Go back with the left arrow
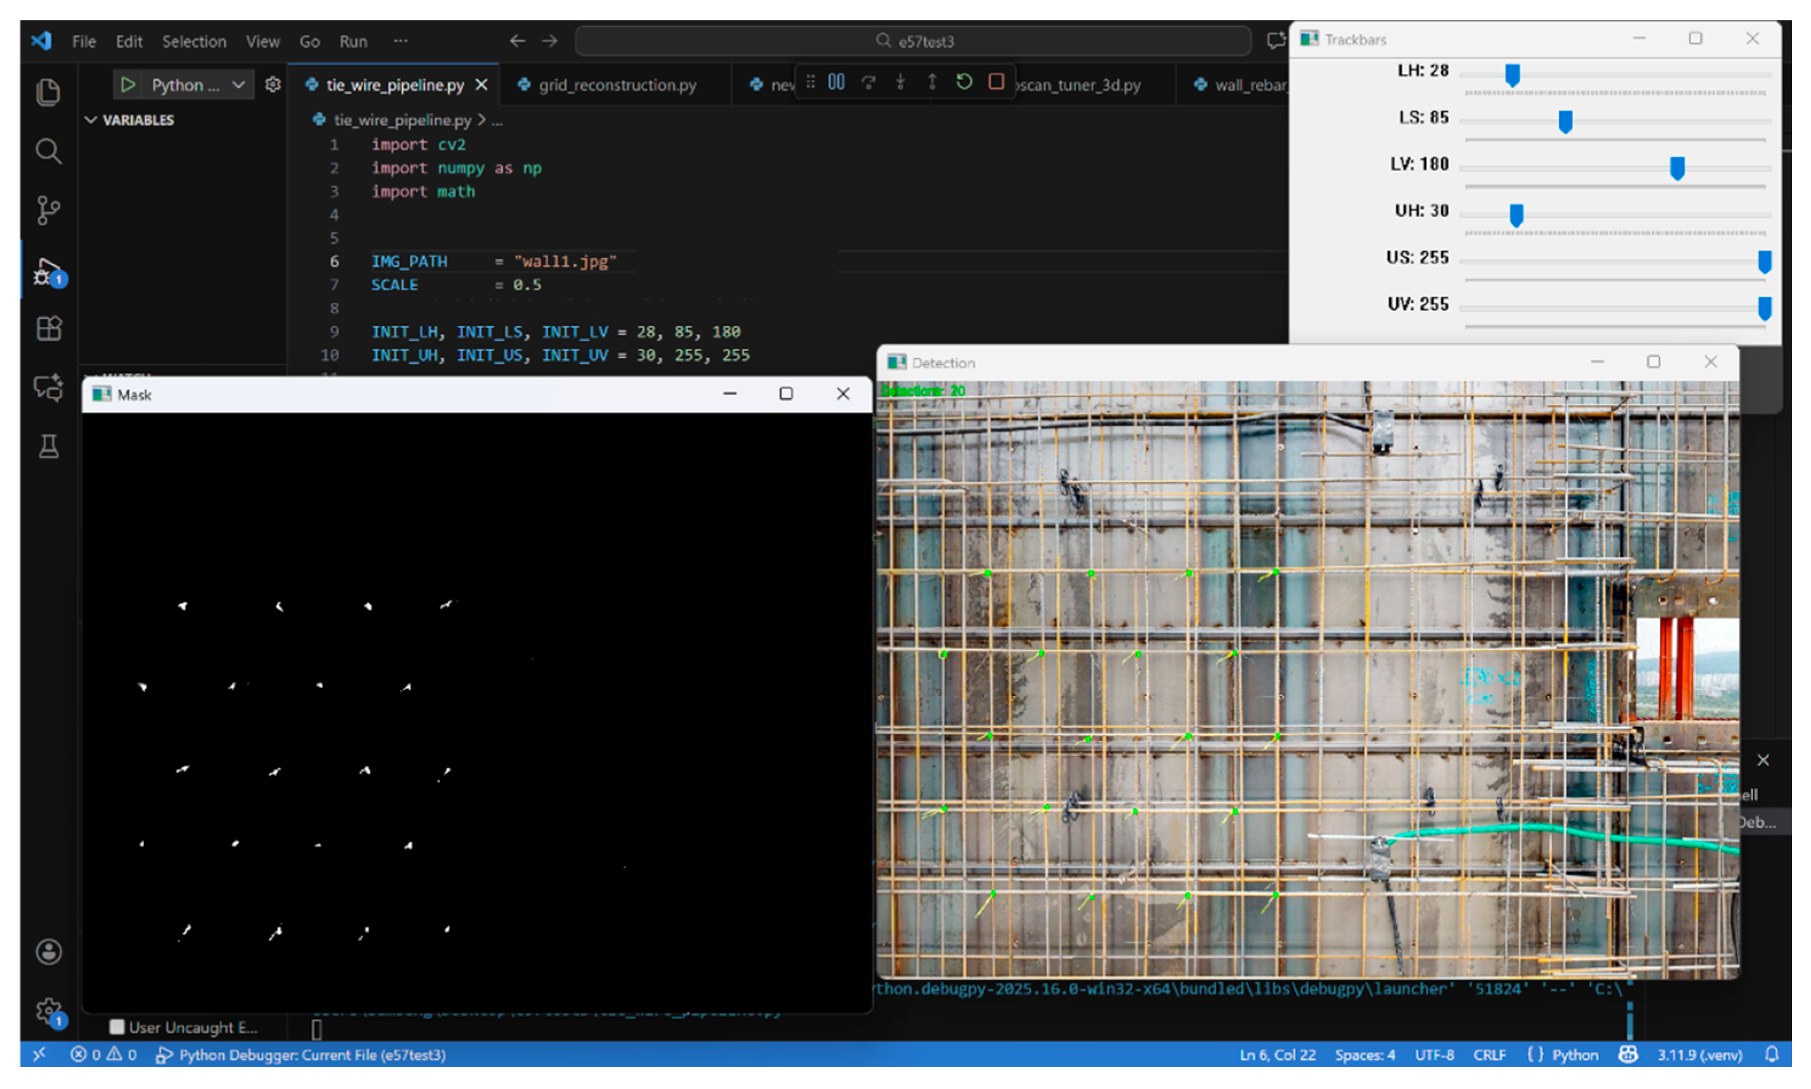 point(518,41)
